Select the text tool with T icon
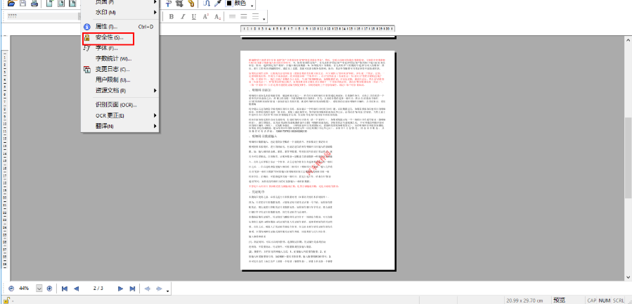 [x=169, y=4]
